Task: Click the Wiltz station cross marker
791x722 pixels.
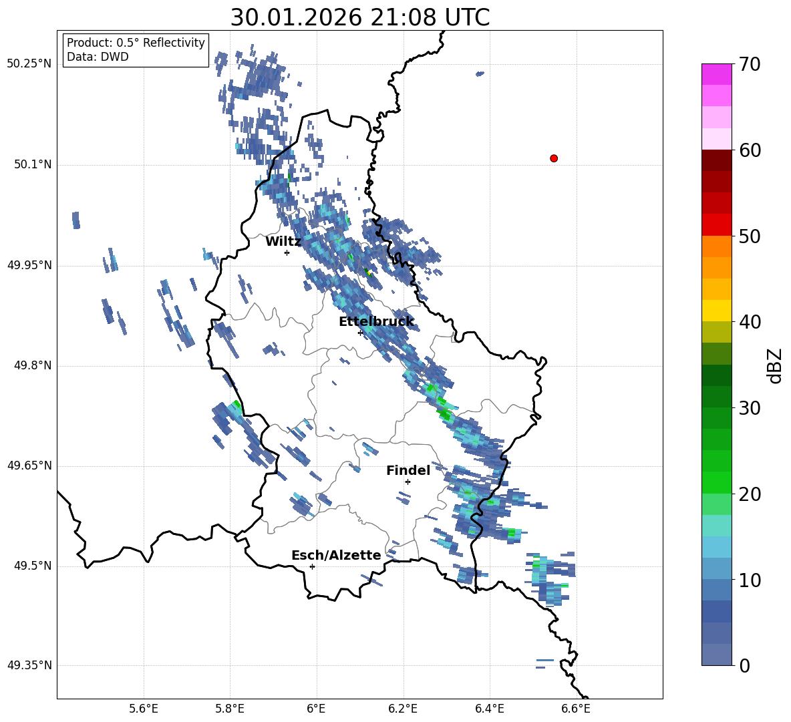Action: point(287,252)
